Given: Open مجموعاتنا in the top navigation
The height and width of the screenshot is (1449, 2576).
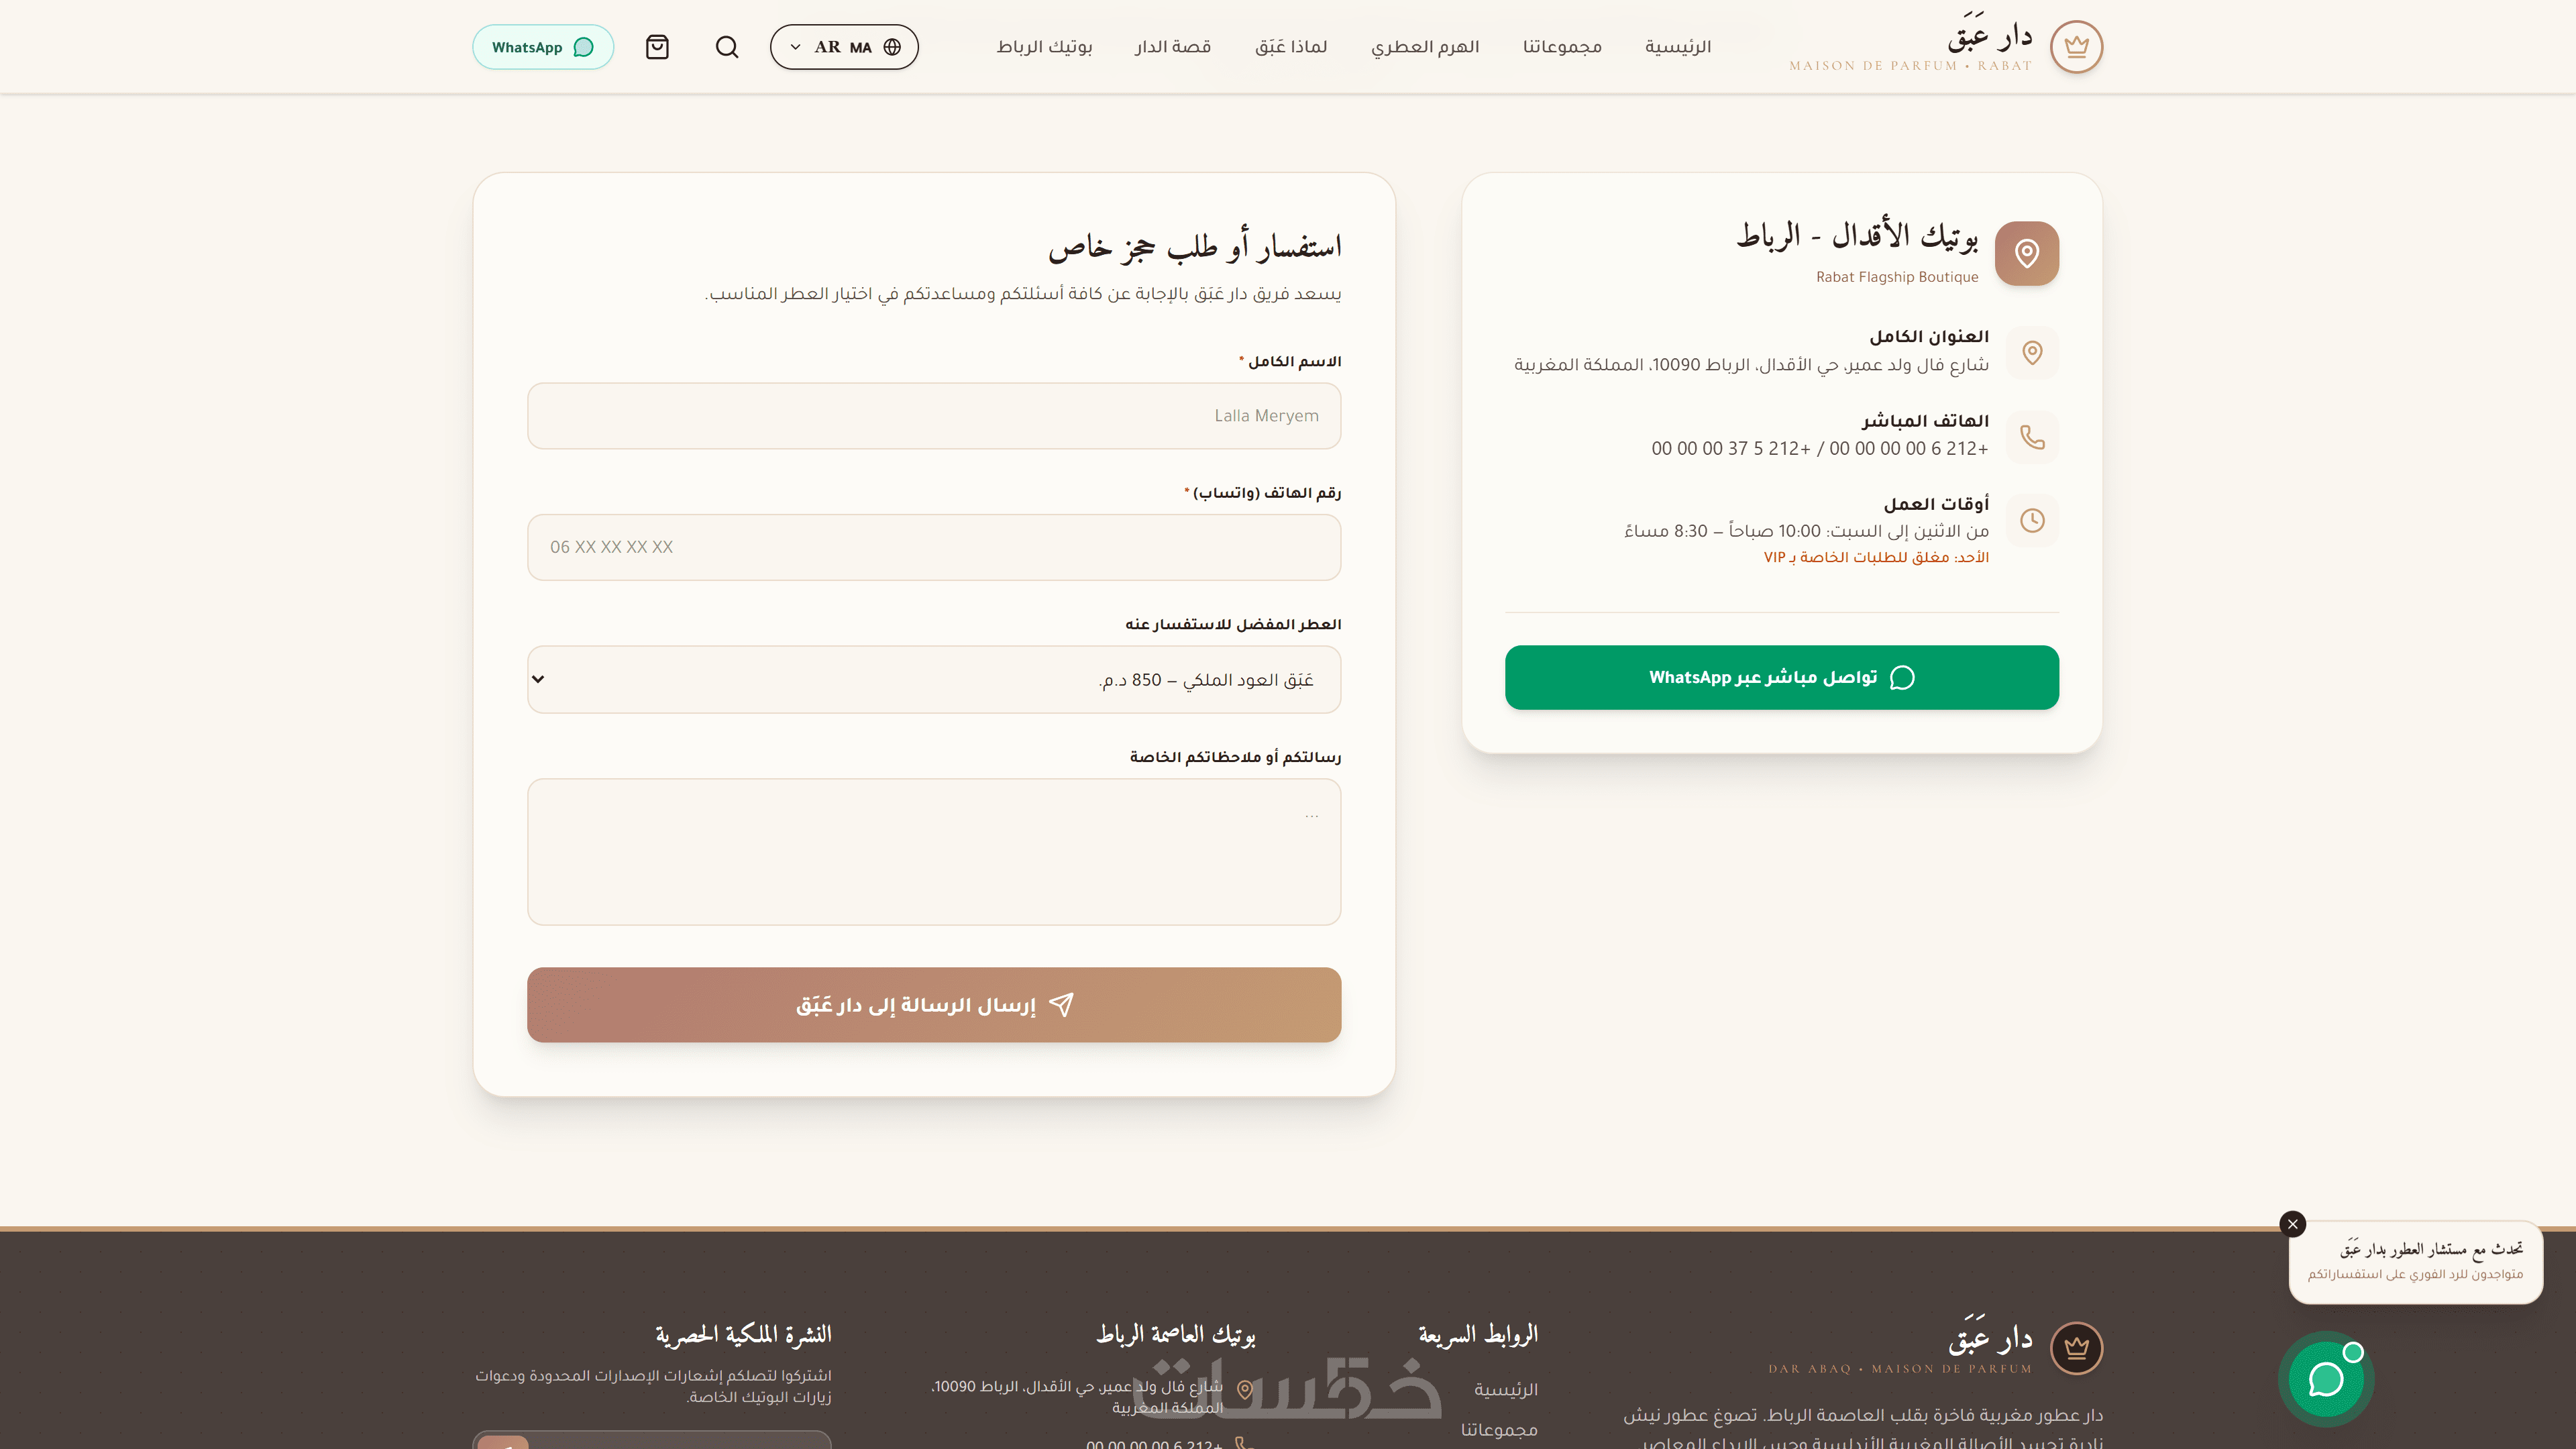Looking at the screenshot, I should [x=1562, y=47].
